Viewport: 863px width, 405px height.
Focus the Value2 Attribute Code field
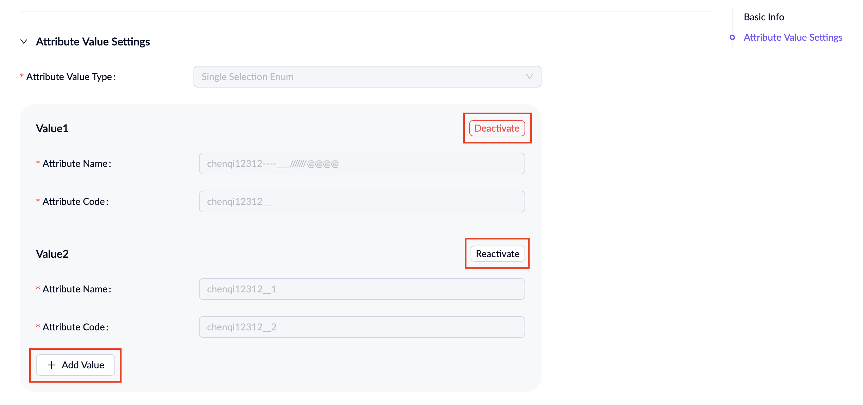[362, 327]
